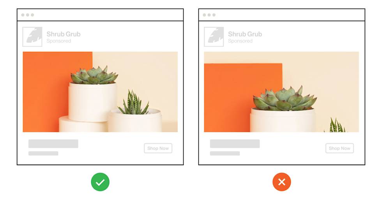This screenshot has width=382, height=200.
Task: Click the green checkmark circle icon
Action: tap(100, 182)
